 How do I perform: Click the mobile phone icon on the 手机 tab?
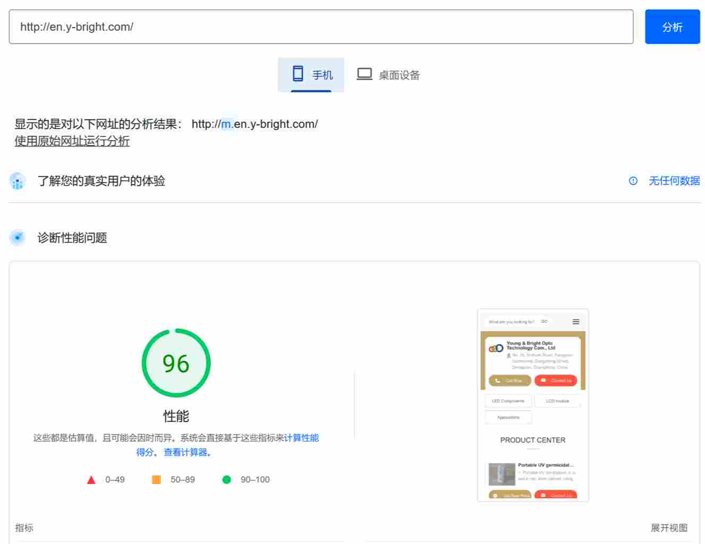[298, 74]
